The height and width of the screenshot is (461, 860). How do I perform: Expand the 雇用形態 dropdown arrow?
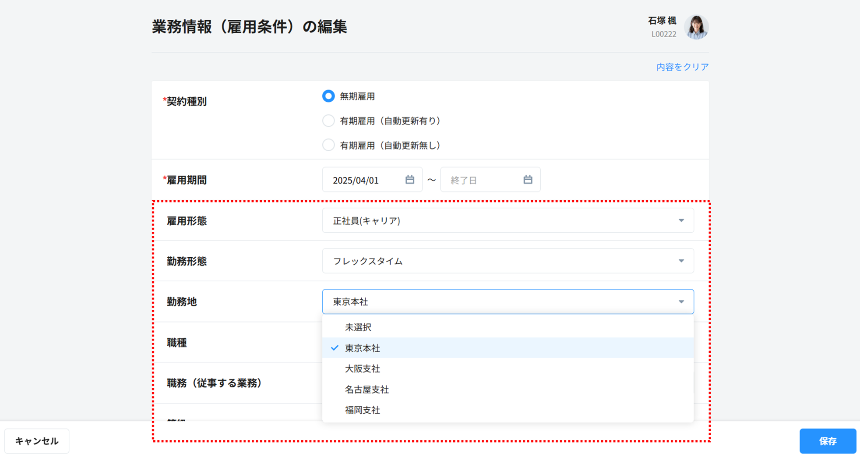(x=681, y=220)
